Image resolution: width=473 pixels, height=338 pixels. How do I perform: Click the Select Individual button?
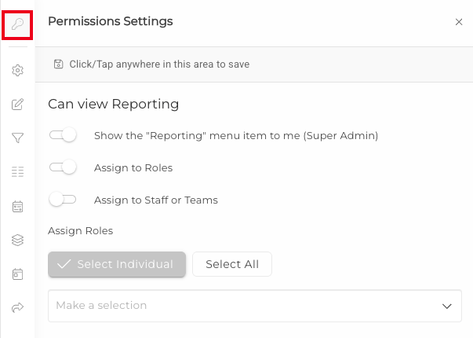[x=117, y=264]
